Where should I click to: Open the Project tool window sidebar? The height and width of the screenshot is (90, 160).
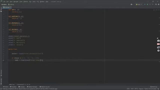tap(1, 9)
